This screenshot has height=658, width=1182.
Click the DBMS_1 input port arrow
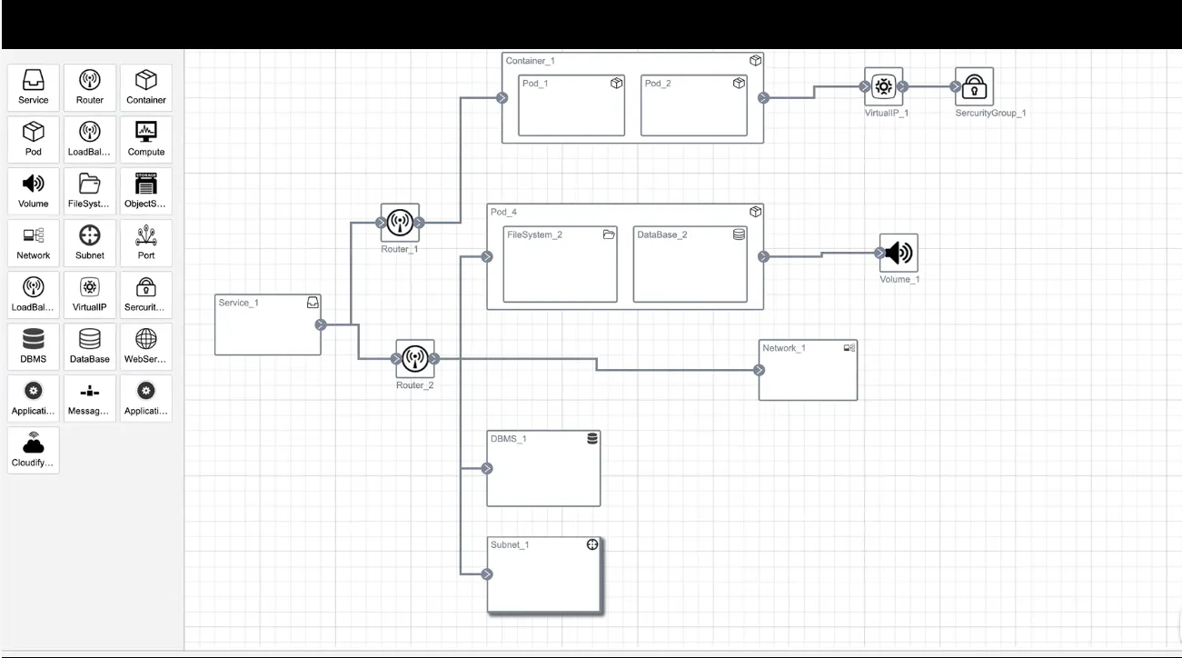487,469
